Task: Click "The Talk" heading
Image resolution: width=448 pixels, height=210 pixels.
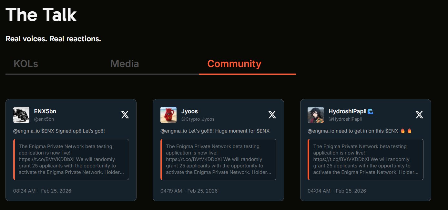Action: click(41, 15)
